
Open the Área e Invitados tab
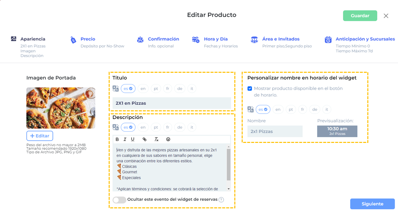click(x=281, y=39)
